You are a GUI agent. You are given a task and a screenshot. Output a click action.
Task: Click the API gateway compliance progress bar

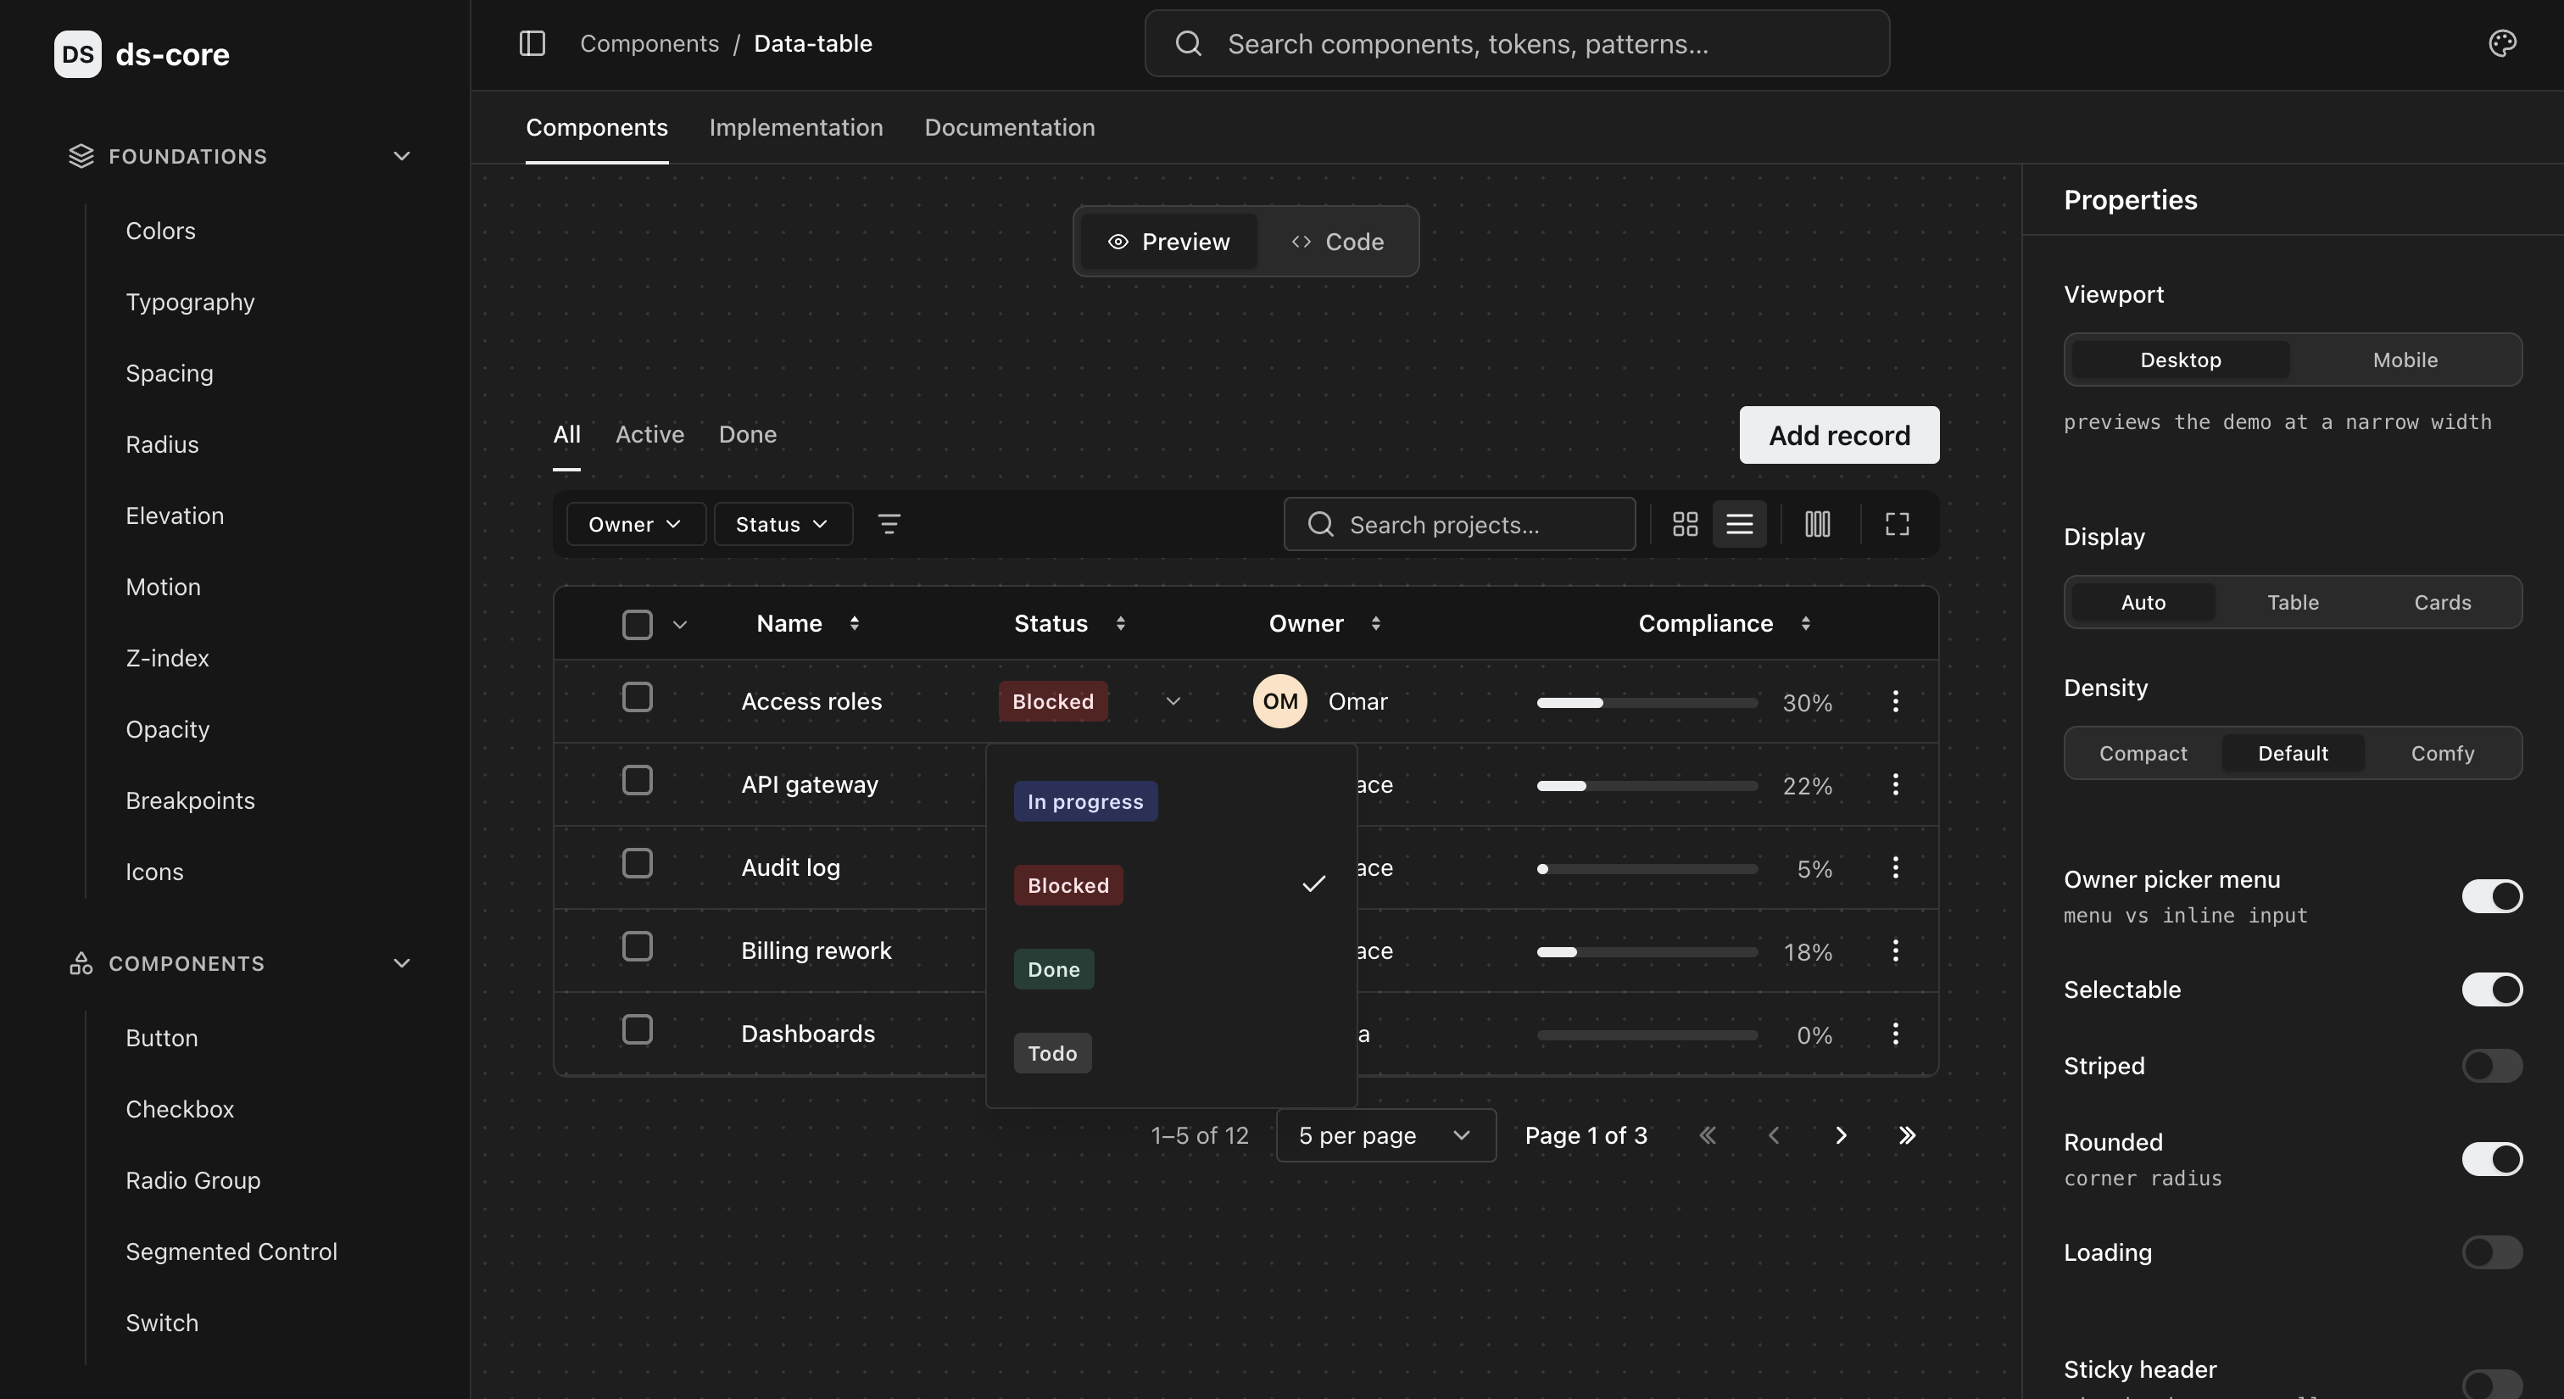[x=1647, y=786]
